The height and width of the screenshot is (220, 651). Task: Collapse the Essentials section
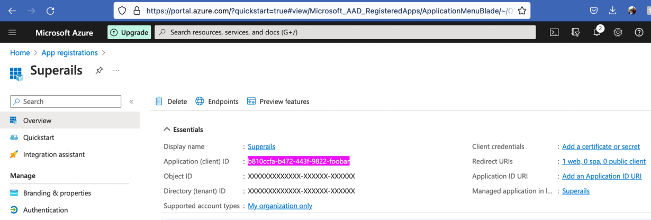(183, 130)
